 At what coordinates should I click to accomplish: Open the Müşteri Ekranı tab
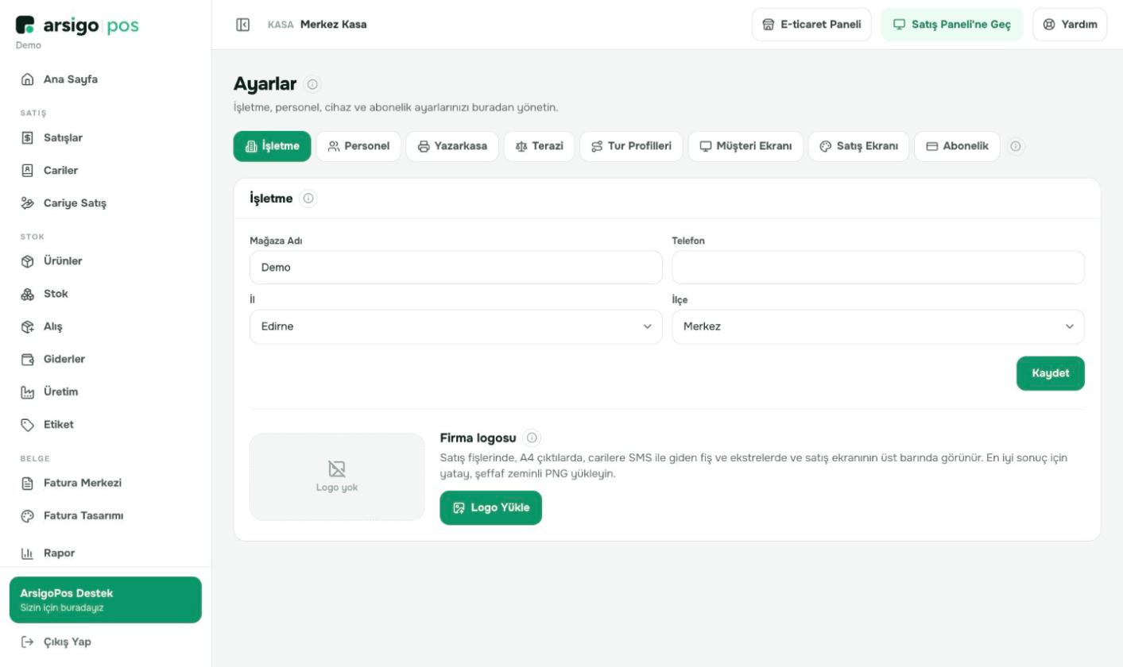point(745,146)
